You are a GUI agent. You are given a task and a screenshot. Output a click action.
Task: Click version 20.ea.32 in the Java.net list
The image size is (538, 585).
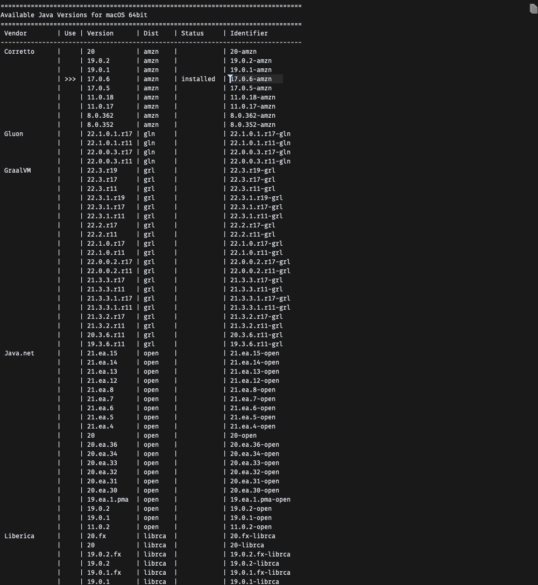[x=102, y=472]
